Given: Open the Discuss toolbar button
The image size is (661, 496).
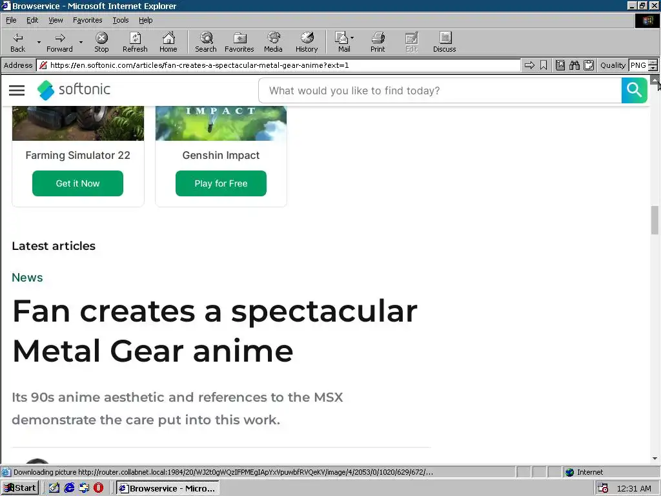Looking at the screenshot, I should 444,42.
